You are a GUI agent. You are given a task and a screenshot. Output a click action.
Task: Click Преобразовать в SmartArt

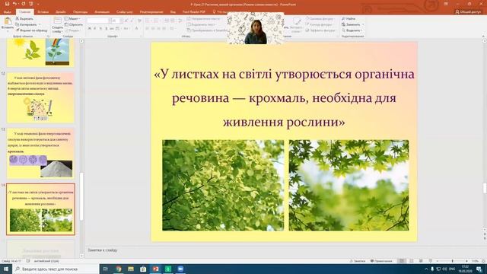[x=207, y=30]
